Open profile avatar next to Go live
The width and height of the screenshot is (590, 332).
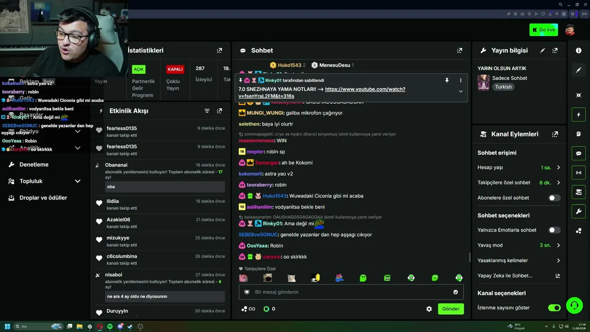point(570,30)
